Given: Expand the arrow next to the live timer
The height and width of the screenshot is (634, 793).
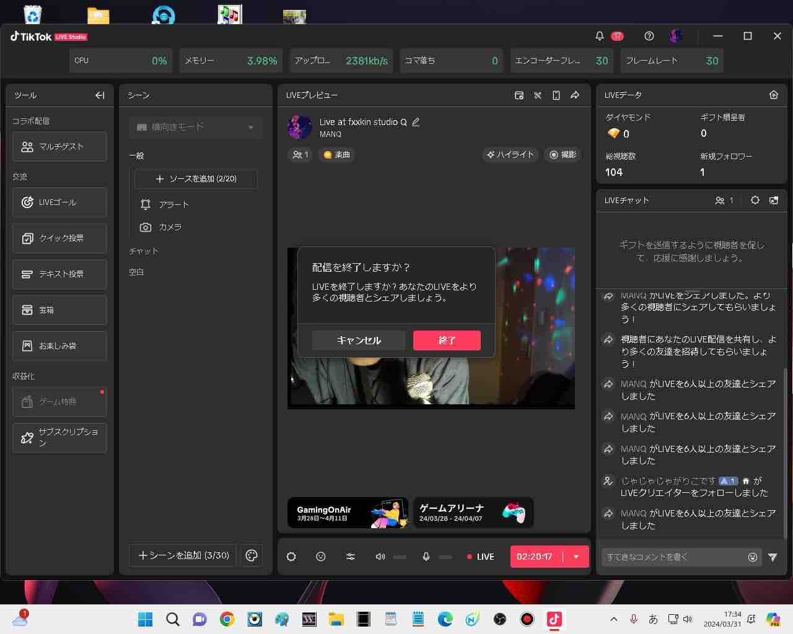Looking at the screenshot, I should pos(576,557).
